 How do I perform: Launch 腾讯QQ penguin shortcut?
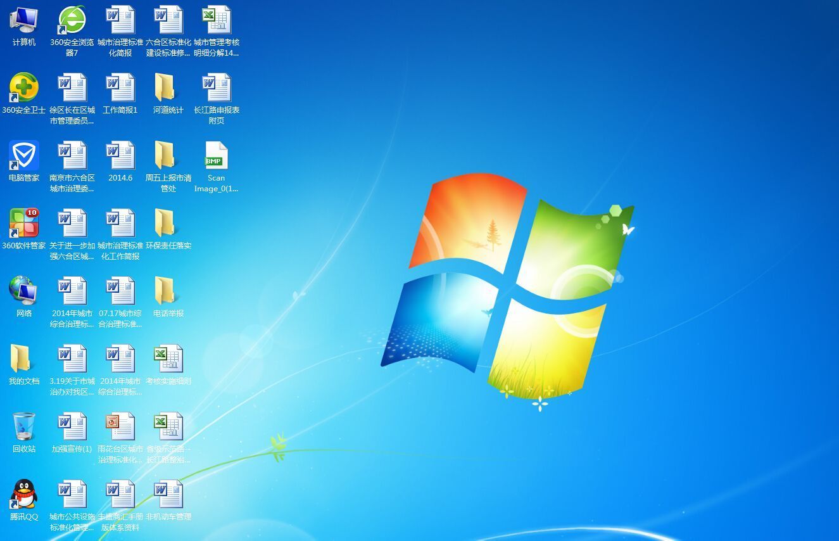coord(24,495)
